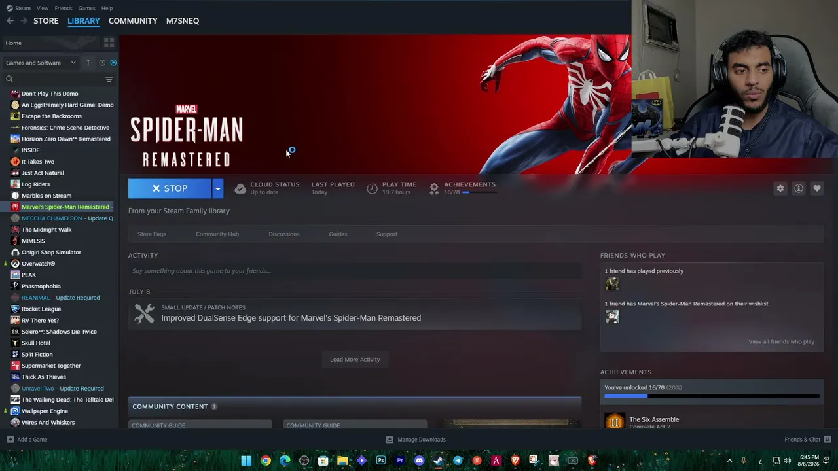
Task: Stop the running Spider-Man game
Action: 170,188
